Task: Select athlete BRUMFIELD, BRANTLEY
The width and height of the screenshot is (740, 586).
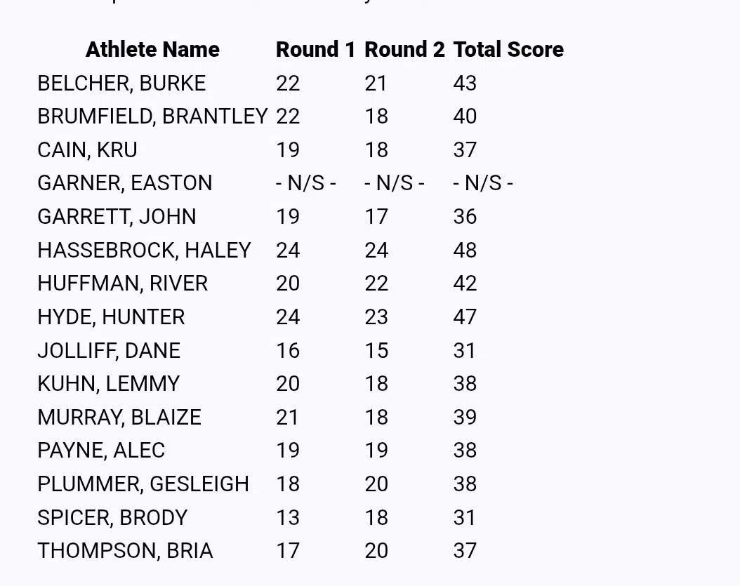Action: tap(152, 116)
